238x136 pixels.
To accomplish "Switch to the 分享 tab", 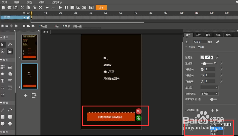I will coord(218,35).
